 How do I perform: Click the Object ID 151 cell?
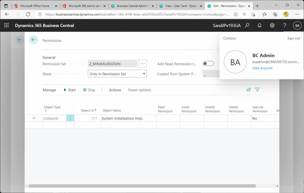point(88,118)
